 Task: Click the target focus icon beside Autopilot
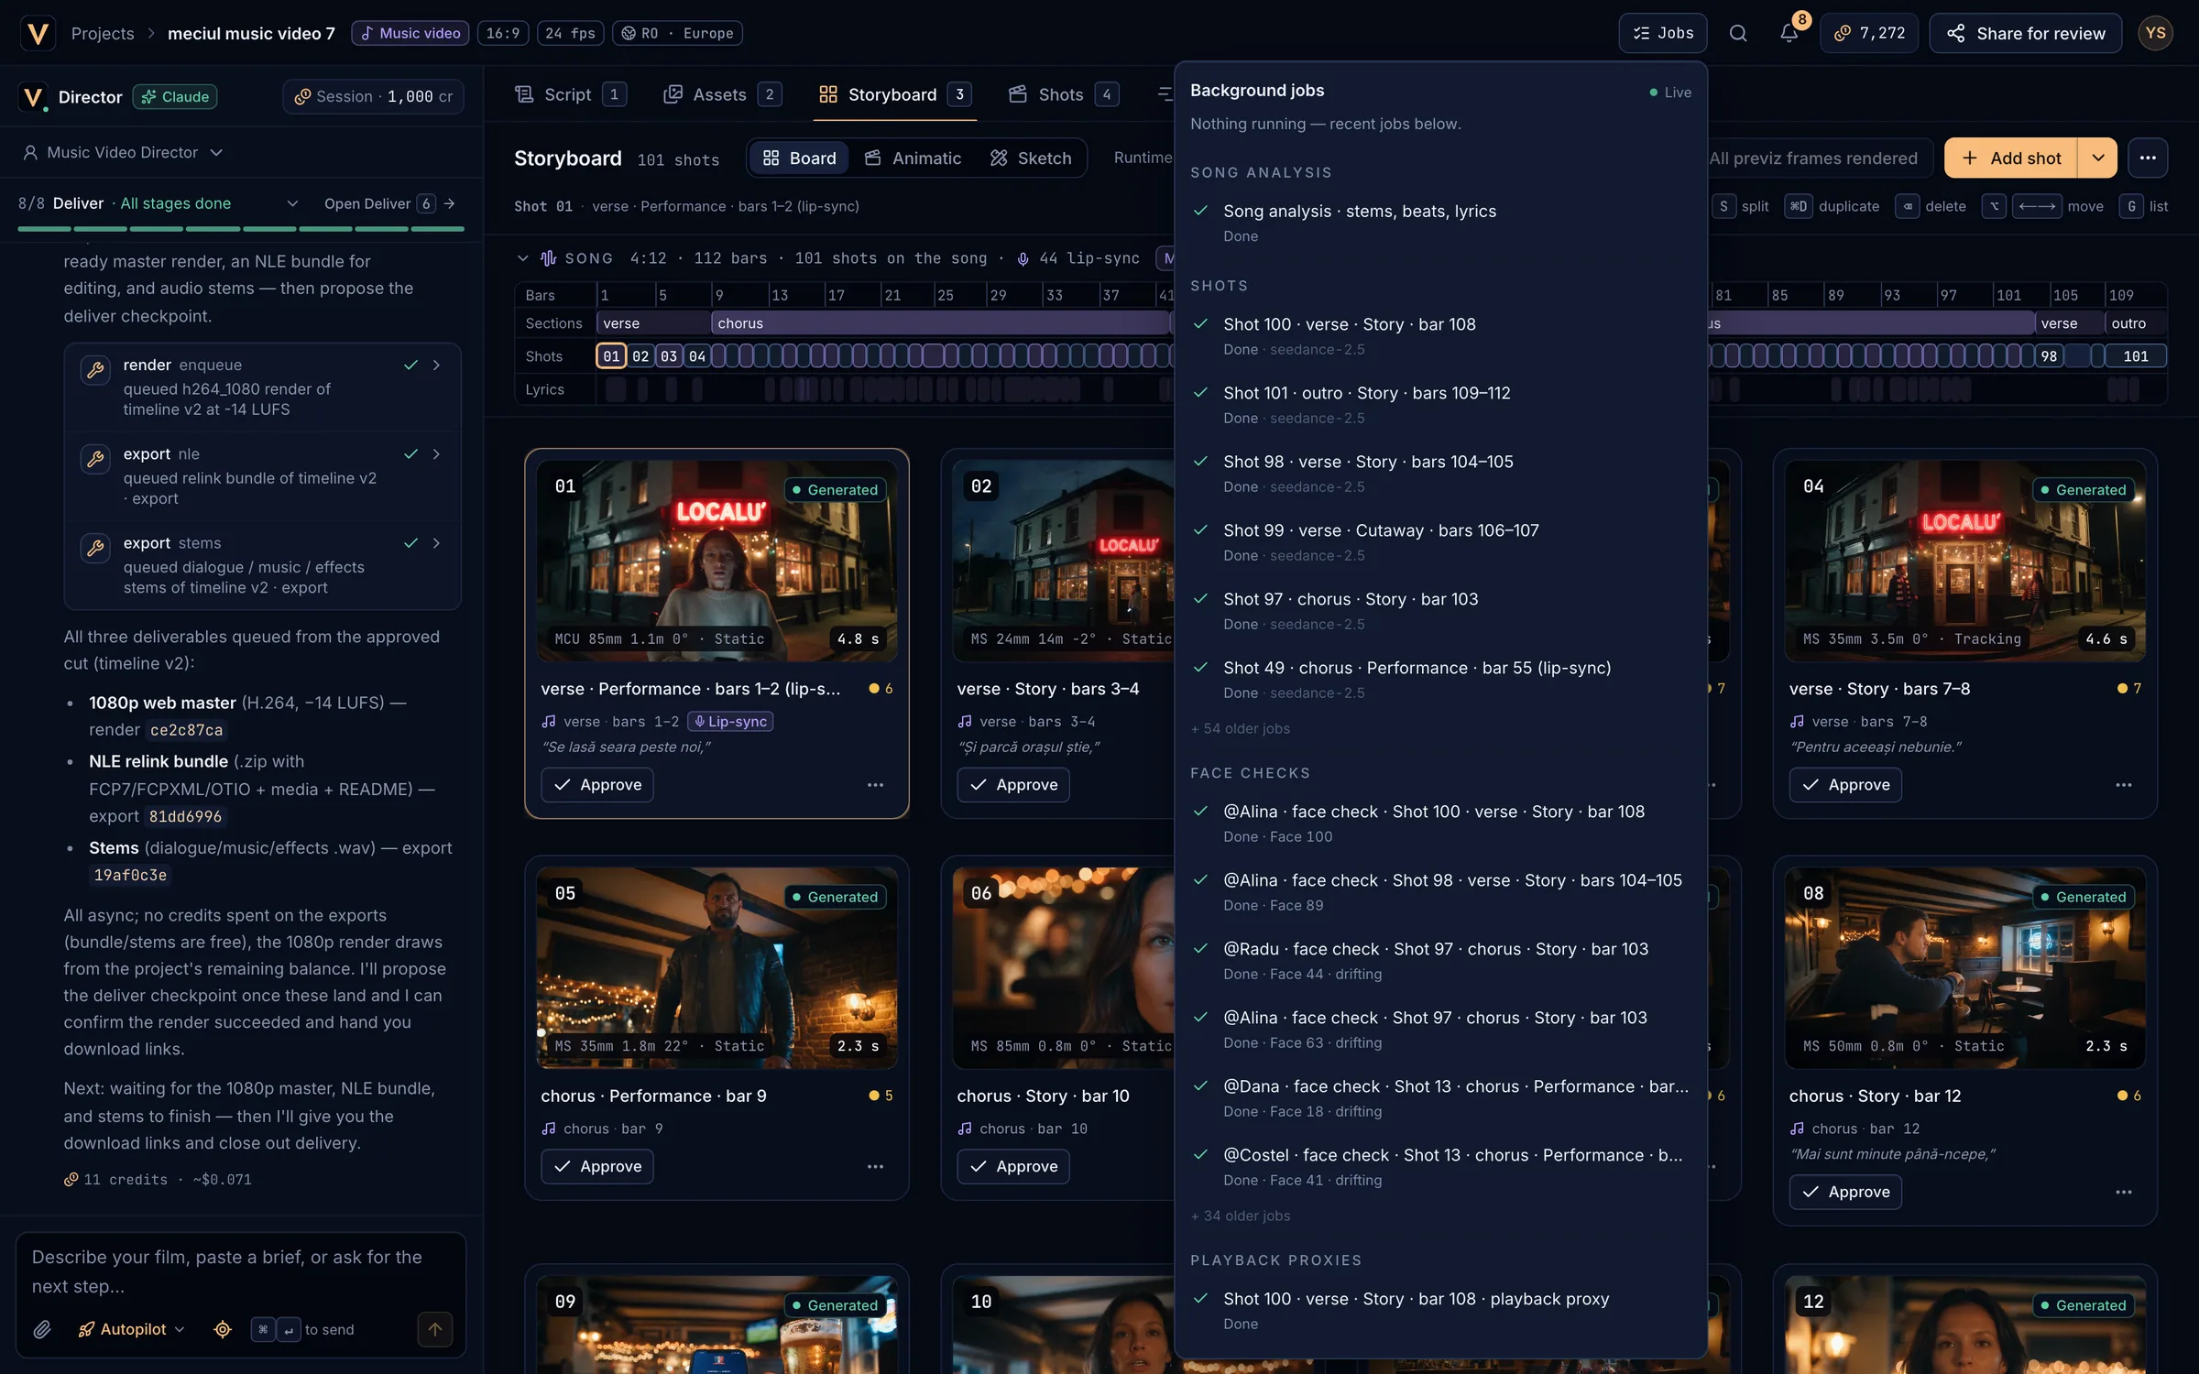pos(223,1329)
